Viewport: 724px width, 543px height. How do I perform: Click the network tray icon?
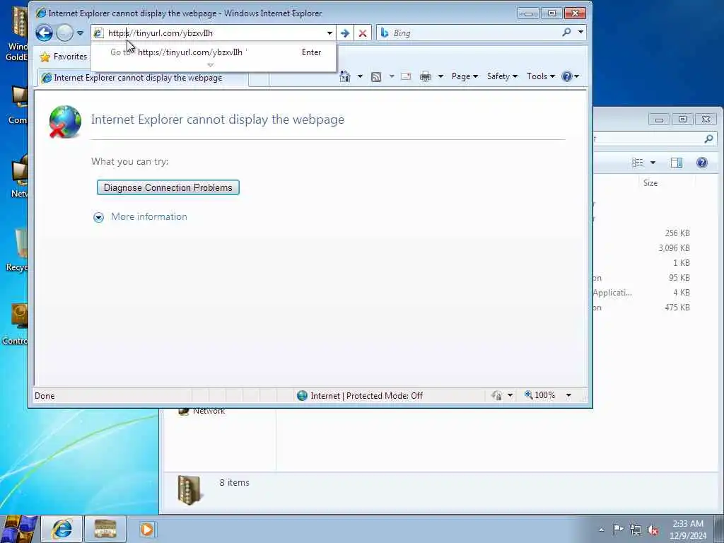tap(636, 530)
